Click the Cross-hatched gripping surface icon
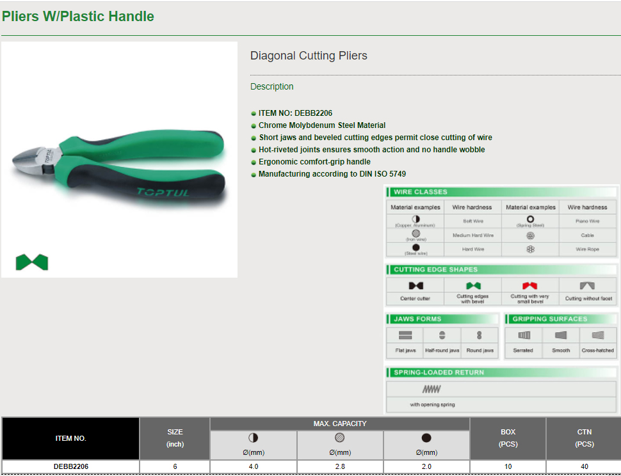The height and width of the screenshot is (476, 621). click(x=598, y=335)
